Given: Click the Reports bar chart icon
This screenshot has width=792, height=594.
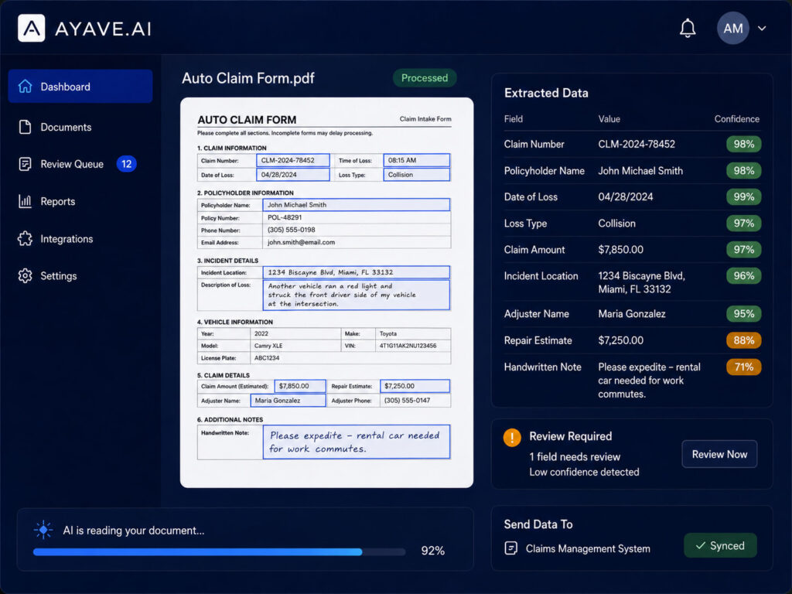Looking at the screenshot, I should click(x=26, y=201).
